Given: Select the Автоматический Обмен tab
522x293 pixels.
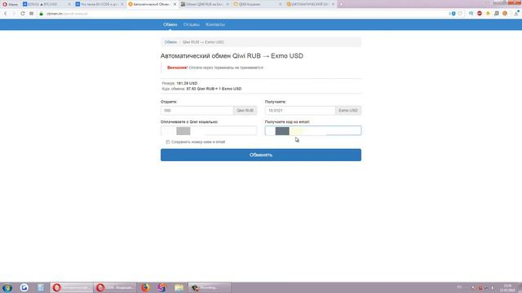Looking at the screenshot, I should tap(152, 4).
